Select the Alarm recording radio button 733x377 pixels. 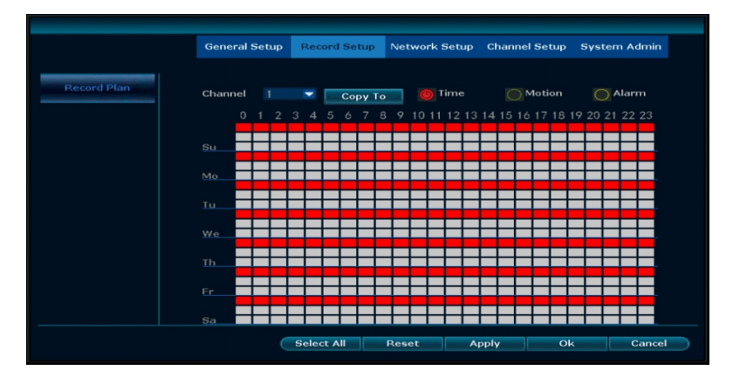click(601, 94)
